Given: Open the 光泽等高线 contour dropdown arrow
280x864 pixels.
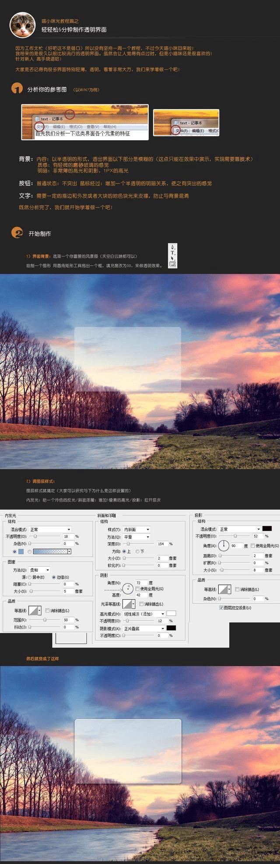Looking at the screenshot, I should [x=134, y=604].
